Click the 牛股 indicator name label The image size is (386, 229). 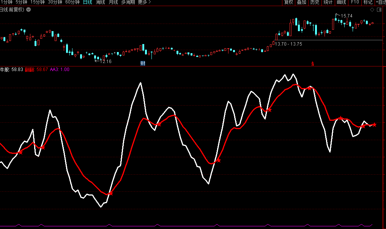tap(5, 70)
